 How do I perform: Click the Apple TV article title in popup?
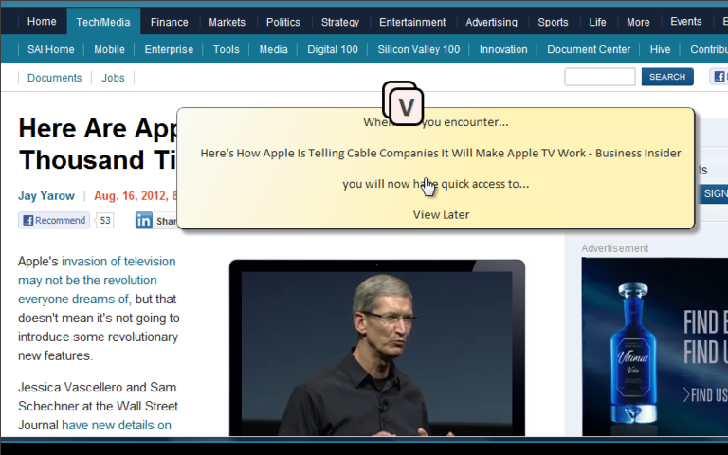click(441, 153)
